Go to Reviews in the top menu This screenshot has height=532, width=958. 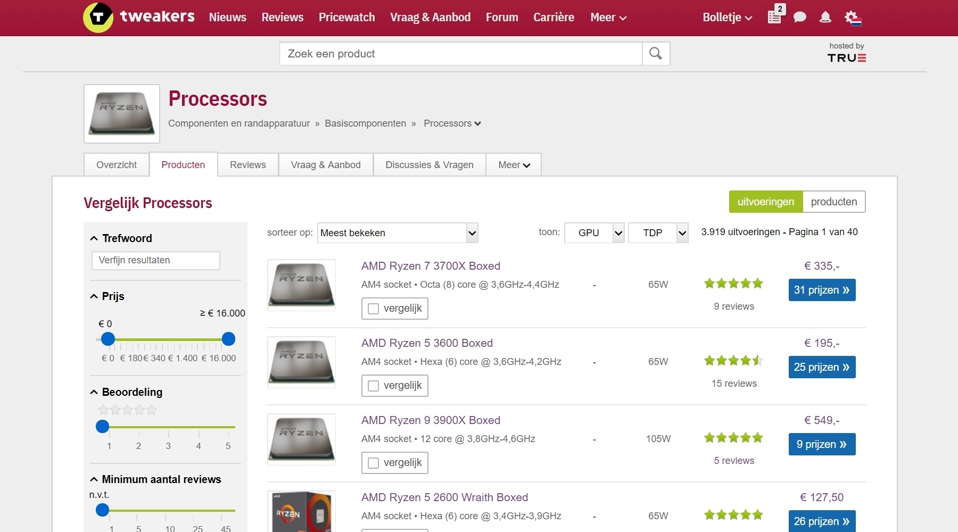click(283, 18)
